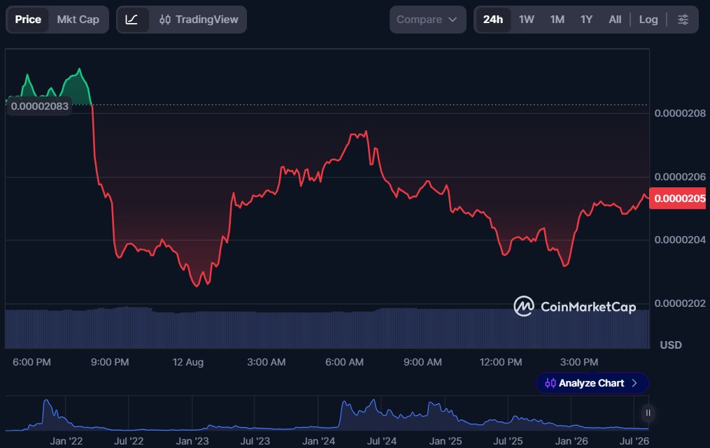This screenshot has height=448, width=710.
Task: Click the 6:00 AM time label
Action: click(x=344, y=362)
